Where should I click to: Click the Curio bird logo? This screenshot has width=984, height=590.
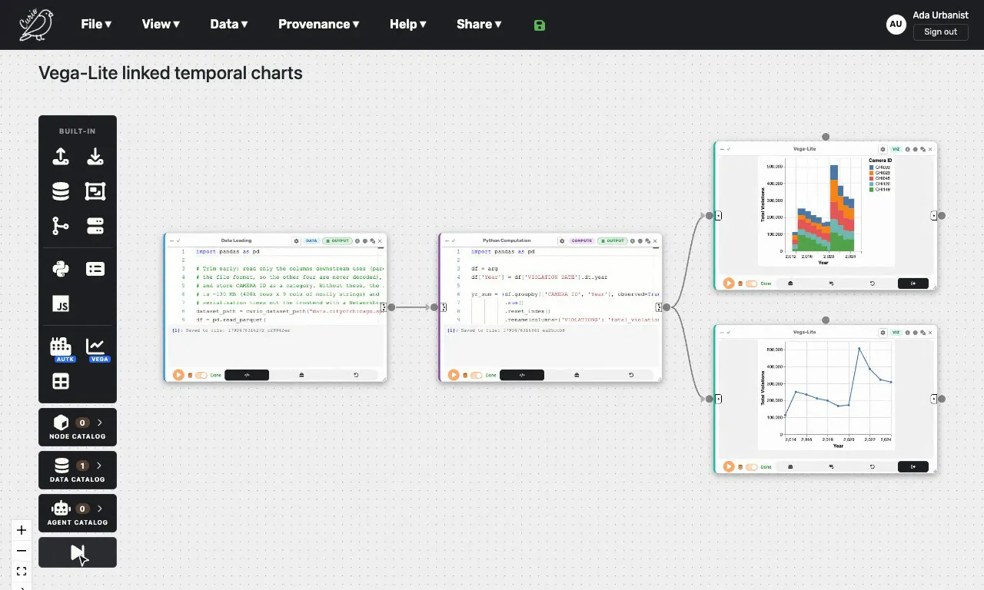click(37, 25)
